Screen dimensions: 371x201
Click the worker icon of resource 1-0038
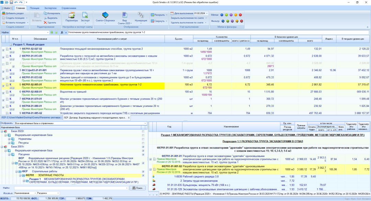(154, 176)
